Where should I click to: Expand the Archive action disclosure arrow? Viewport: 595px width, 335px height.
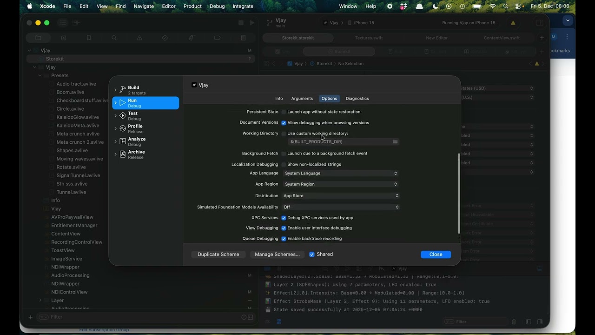[x=115, y=154]
